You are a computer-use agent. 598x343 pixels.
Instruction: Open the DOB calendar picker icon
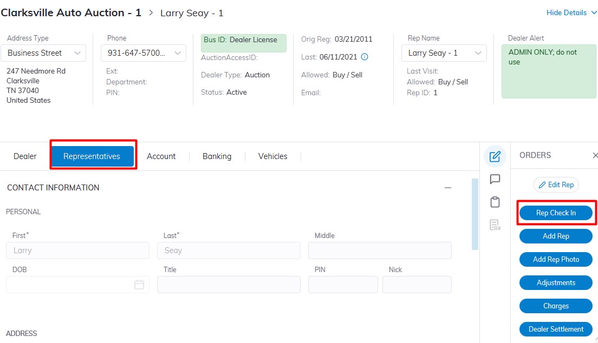click(139, 285)
